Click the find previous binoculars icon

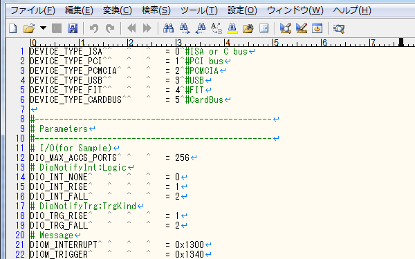pos(201,28)
